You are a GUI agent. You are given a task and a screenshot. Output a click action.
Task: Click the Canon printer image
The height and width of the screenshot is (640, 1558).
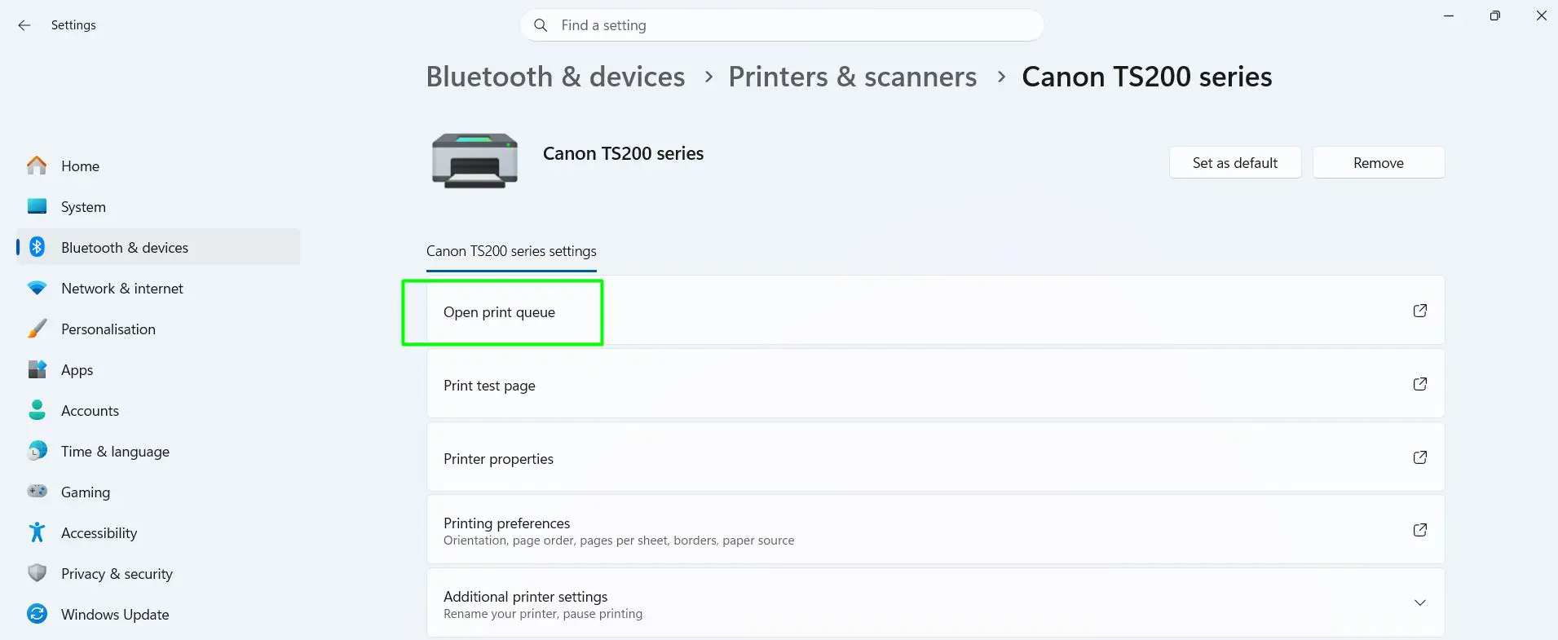click(474, 161)
